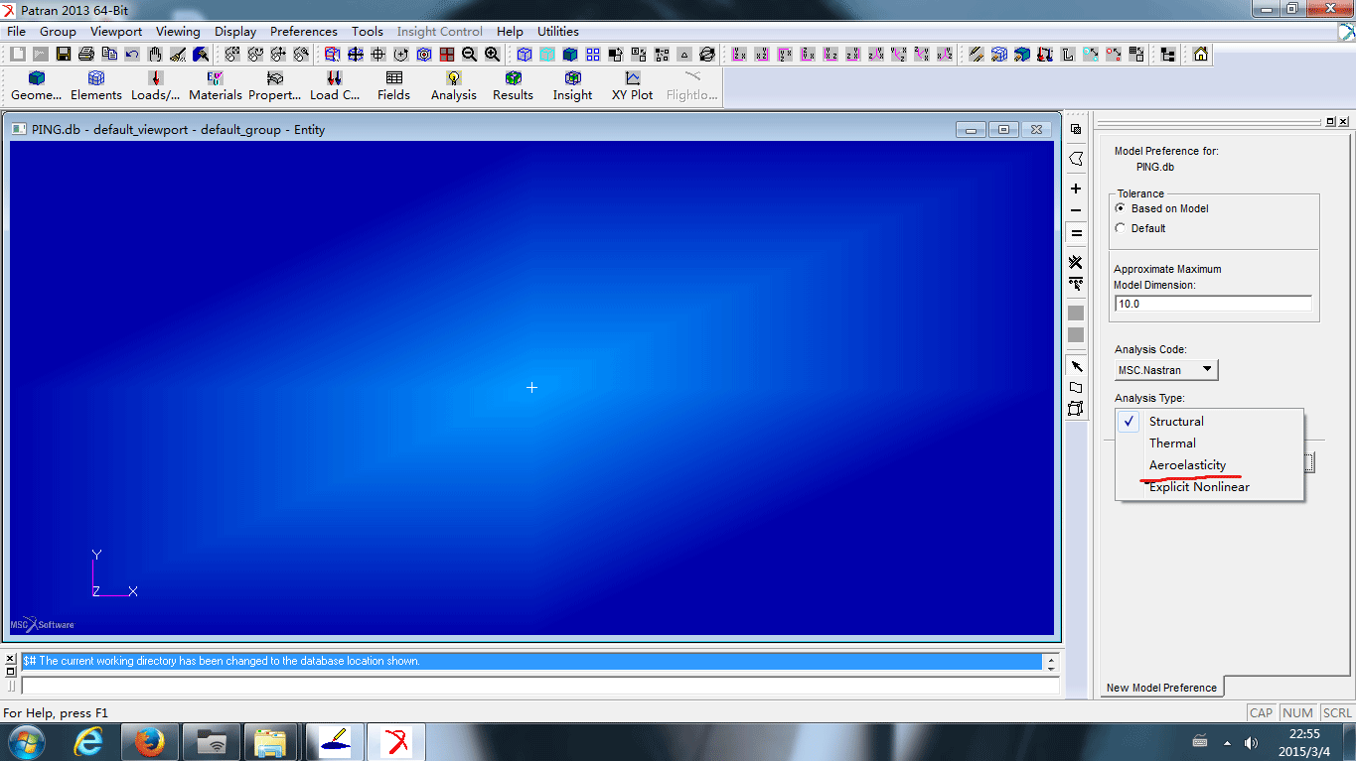1356x761 pixels.
Task: Click the Print toolbar icon
Action: click(x=86, y=55)
